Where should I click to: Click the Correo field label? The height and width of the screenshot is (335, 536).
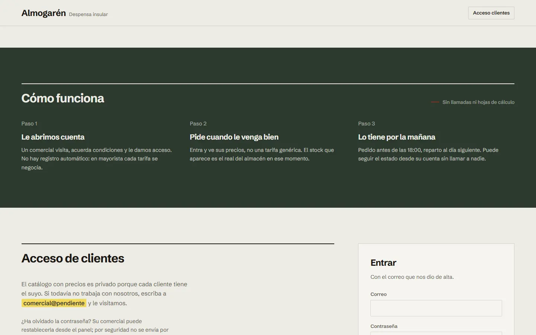(x=379, y=294)
